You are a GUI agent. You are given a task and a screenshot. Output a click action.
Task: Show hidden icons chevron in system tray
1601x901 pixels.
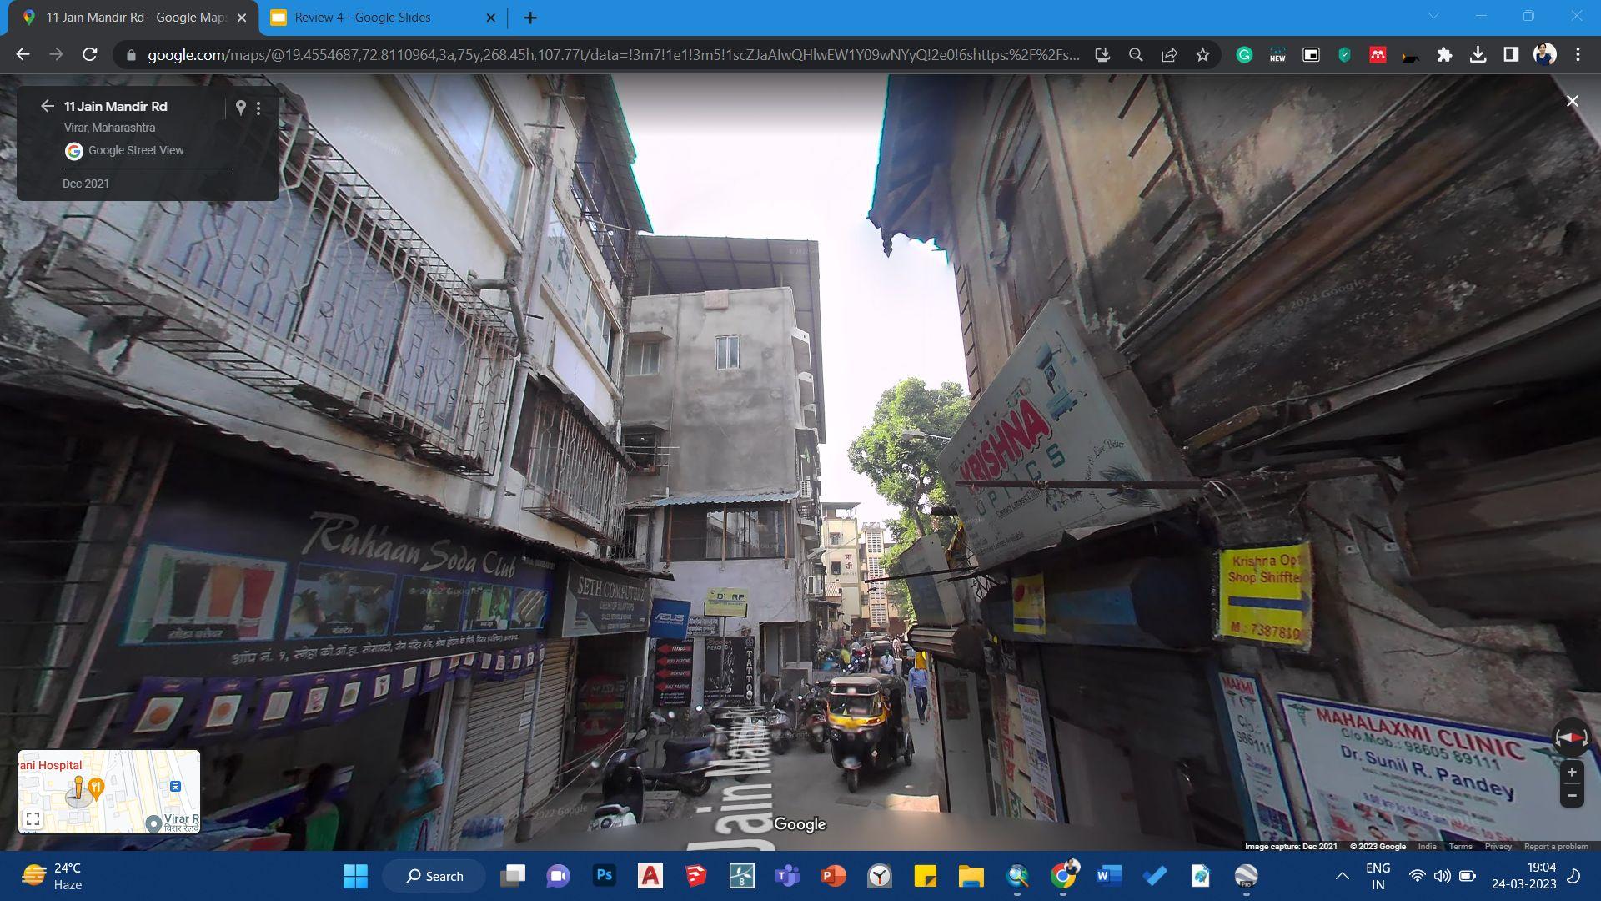point(1342,876)
